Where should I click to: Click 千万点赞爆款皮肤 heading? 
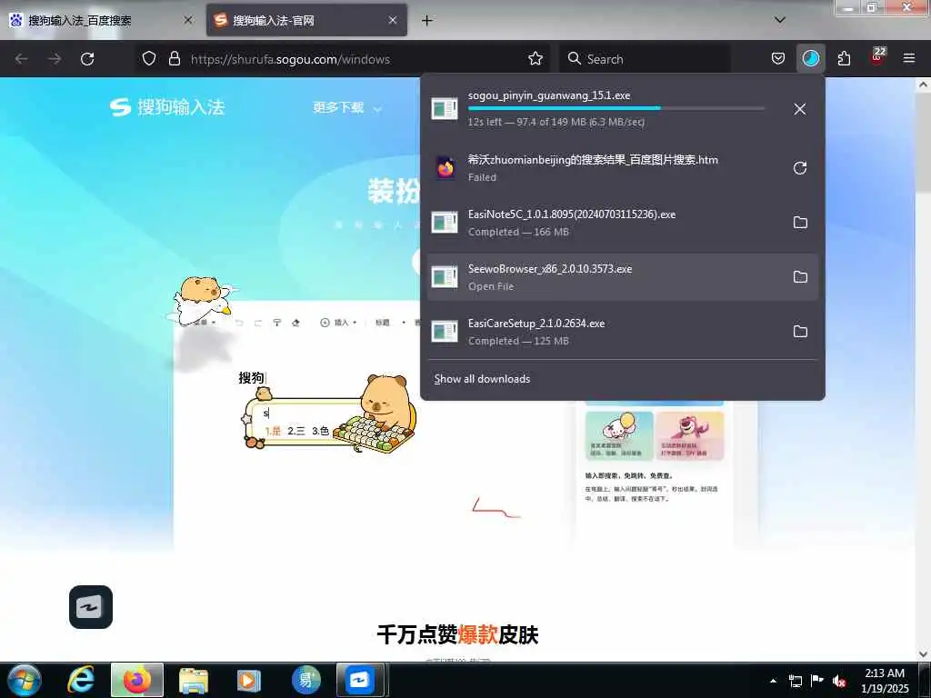[458, 634]
